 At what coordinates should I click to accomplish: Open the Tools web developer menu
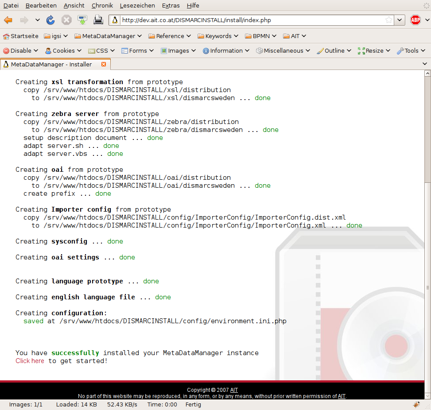coord(411,50)
